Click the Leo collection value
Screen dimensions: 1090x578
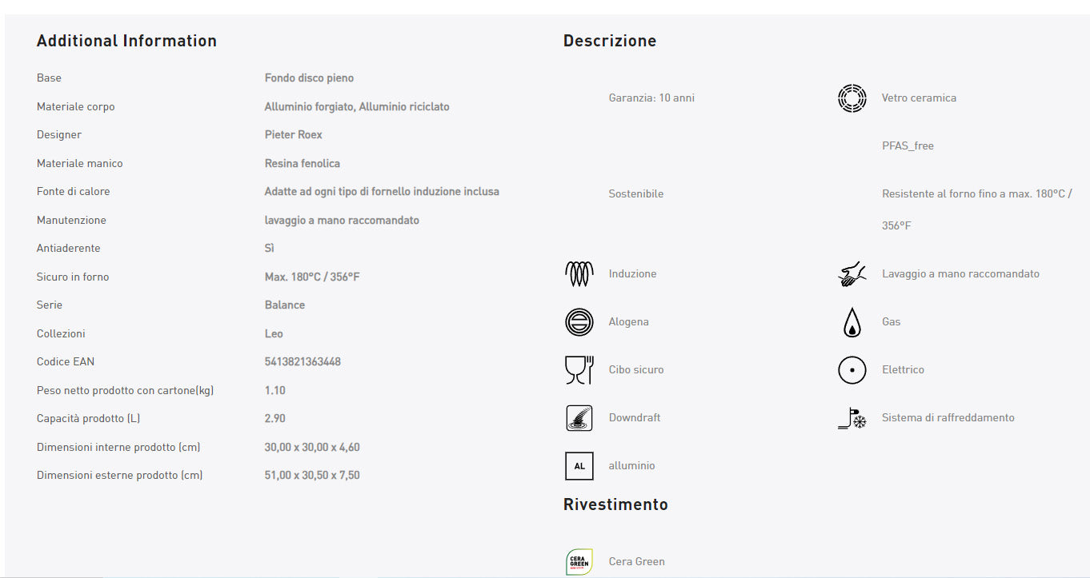point(274,333)
